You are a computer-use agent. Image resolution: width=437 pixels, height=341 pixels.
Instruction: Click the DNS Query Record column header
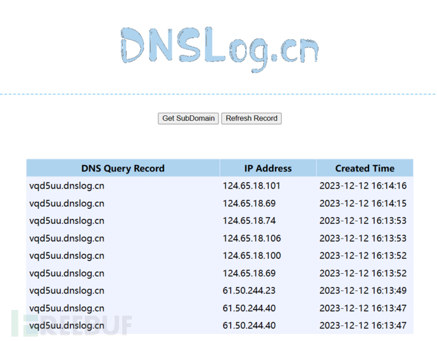[x=123, y=168]
